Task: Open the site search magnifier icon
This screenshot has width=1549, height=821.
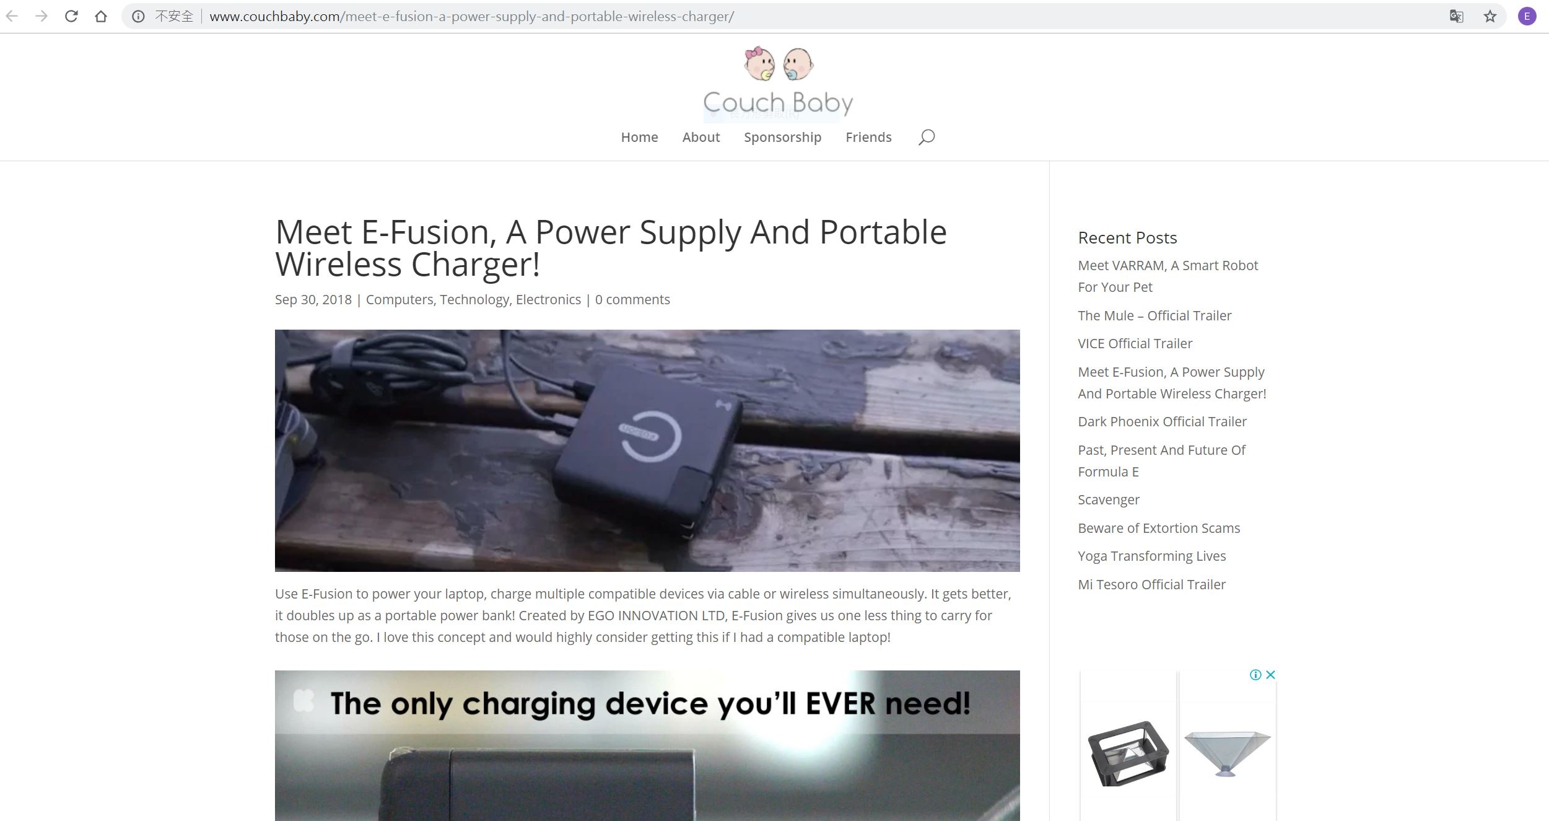Action: 927,137
